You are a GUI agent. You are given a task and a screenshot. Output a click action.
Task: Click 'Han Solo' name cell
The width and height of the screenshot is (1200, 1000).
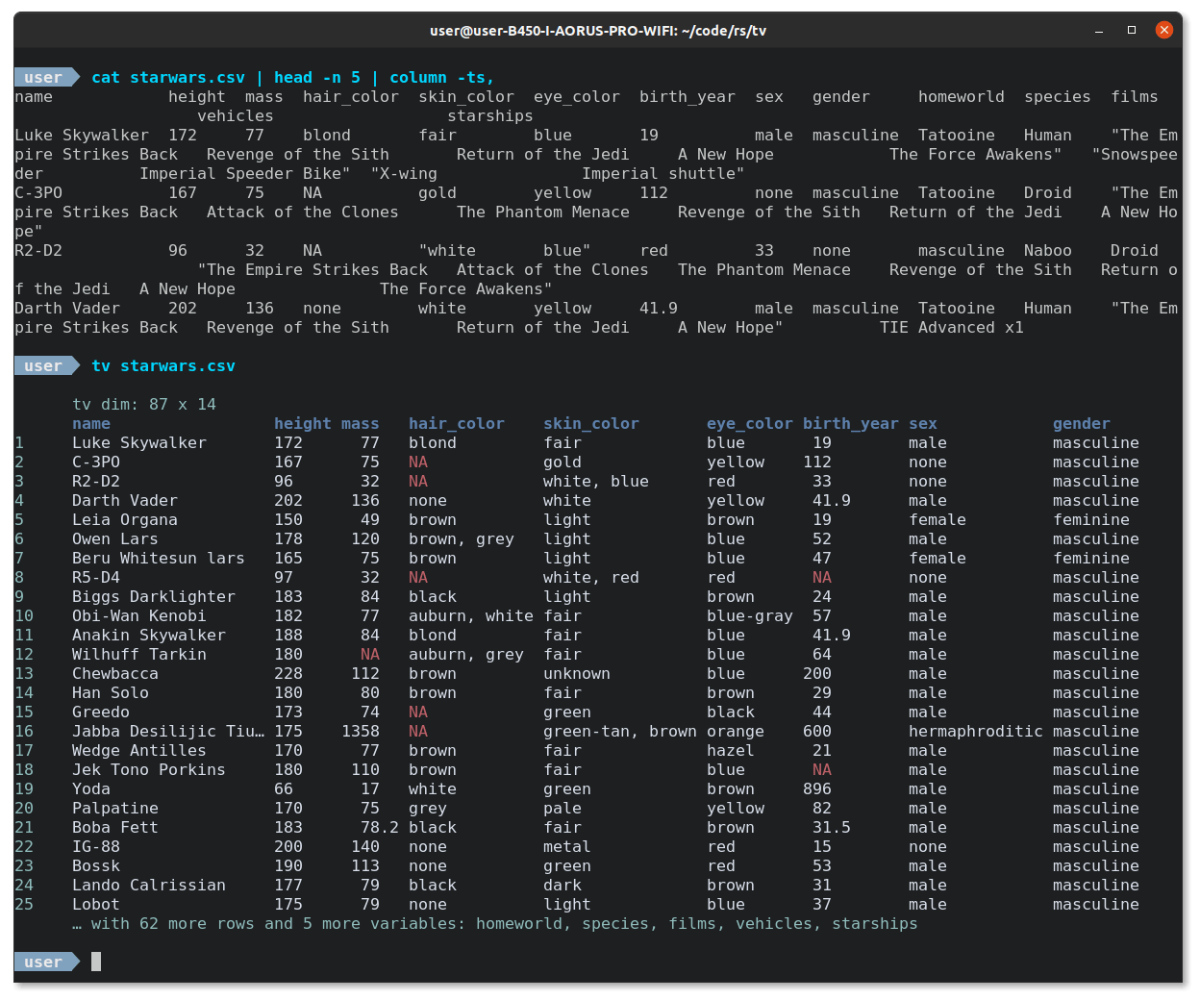(x=111, y=693)
